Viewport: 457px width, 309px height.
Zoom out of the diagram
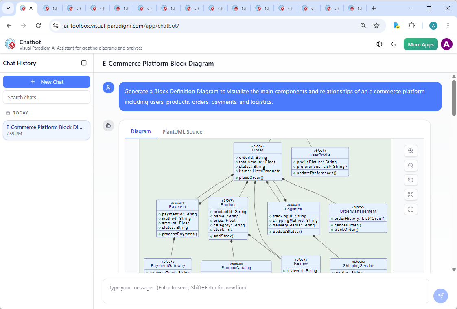pyautogui.click(x=411, y=165)
